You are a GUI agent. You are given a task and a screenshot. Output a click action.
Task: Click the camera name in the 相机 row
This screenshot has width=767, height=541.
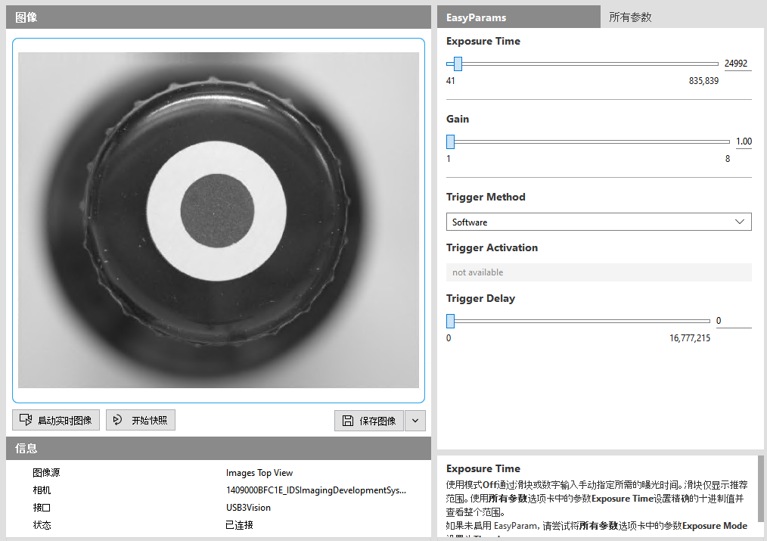click(315, 490)
